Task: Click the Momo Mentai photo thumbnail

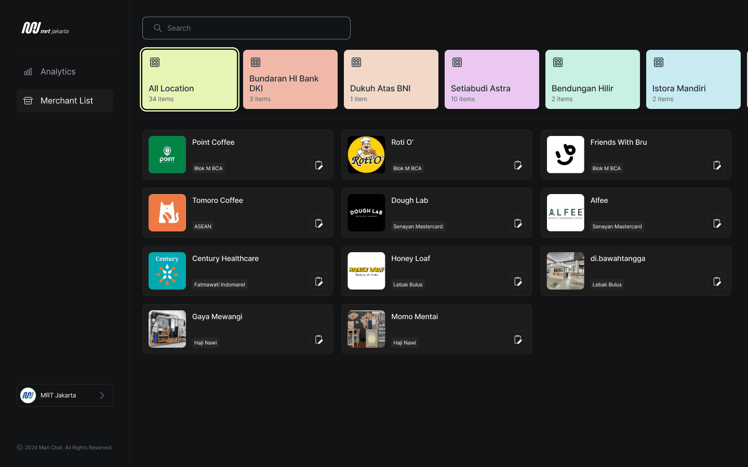Action: [x=366, y=329]
